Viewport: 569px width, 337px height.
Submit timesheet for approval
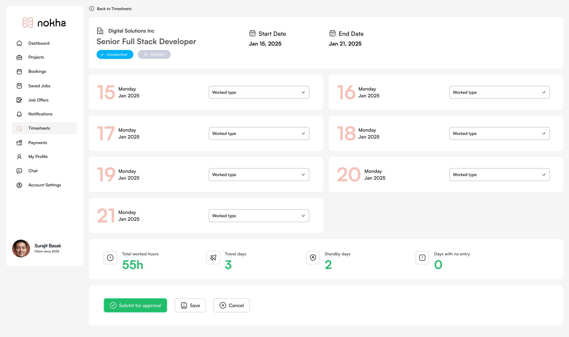(x=135, y=305)
